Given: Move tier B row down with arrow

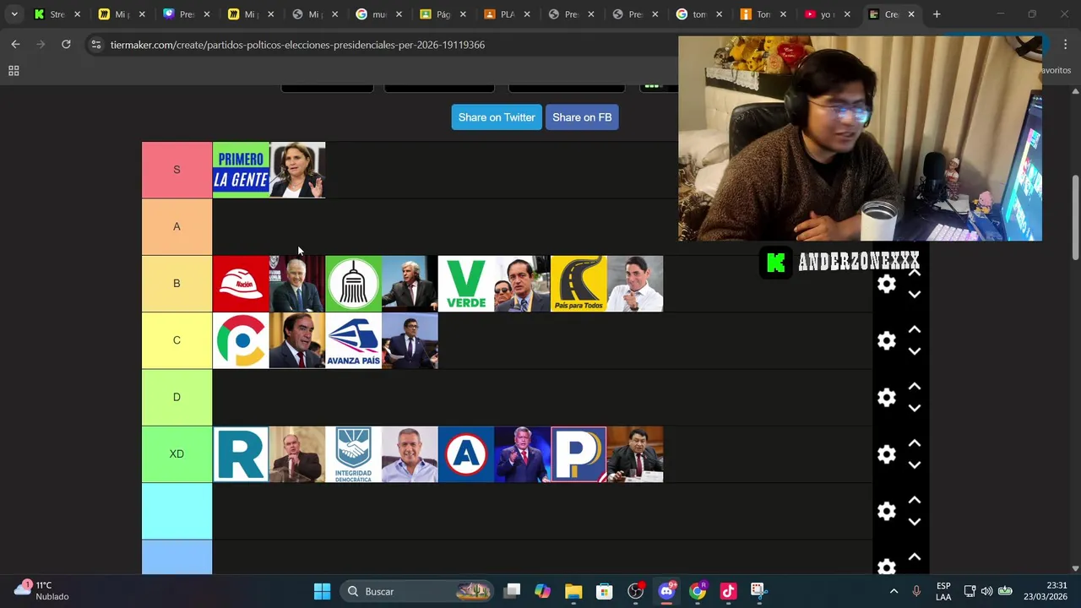Looking at the screenshot, I should (915, 295).
